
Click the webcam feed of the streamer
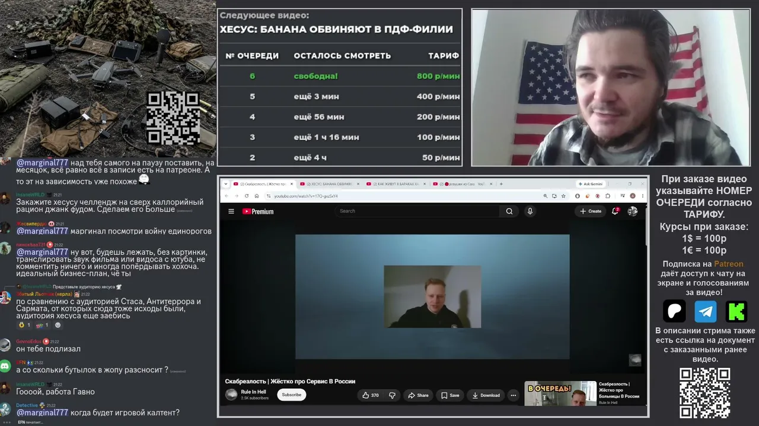(611, 88)
